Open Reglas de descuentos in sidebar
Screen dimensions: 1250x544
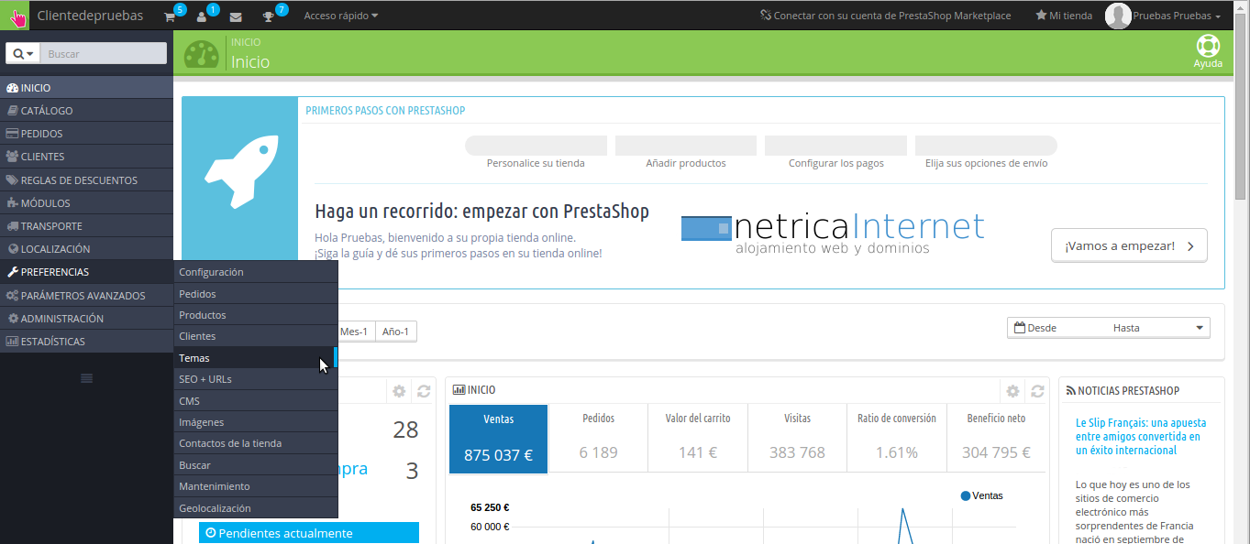pyautogui.click(x=86, y=180)
